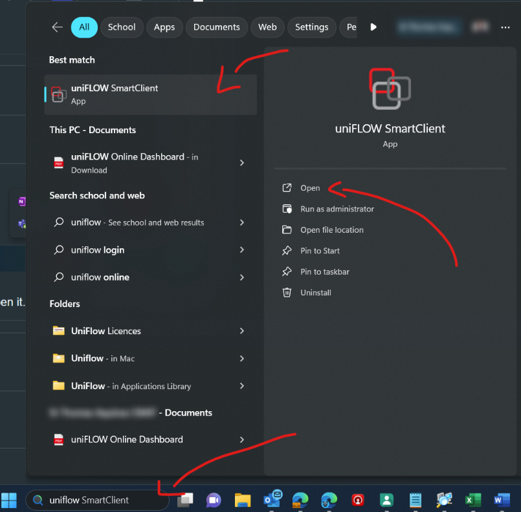Expand the 'uniflow online' suggestion chevron

[x=242, y=277]
